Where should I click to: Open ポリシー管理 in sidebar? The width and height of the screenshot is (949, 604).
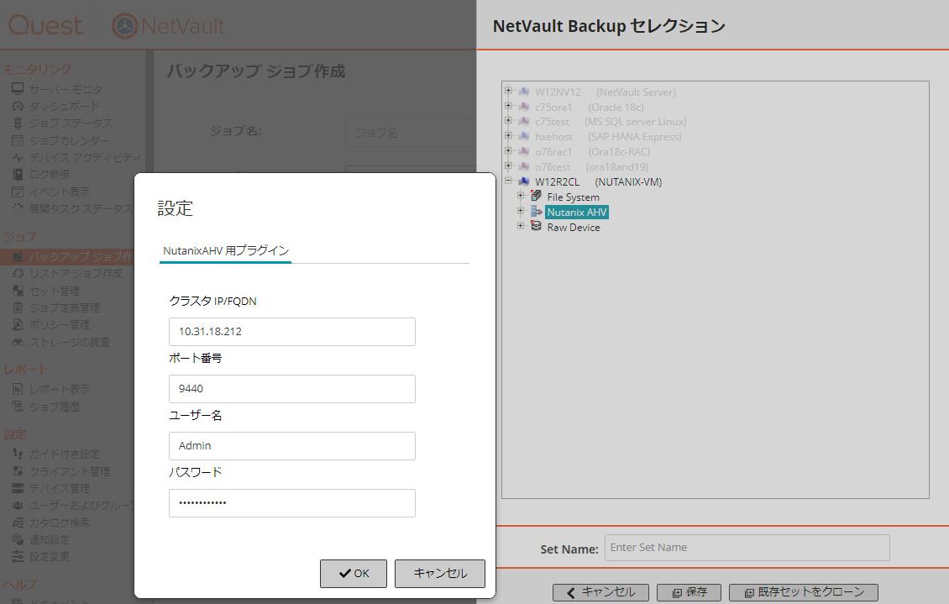pos(60,325)
